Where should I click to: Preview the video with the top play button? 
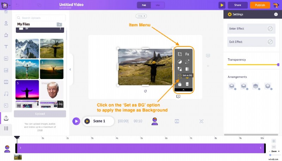pyautogui.click(x=222, y=5)
